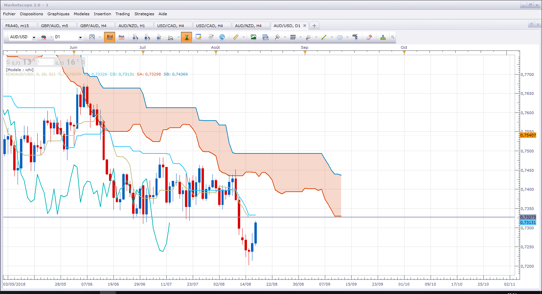Expand the Fibonacci fan dropdown arrow

[316, 37]
